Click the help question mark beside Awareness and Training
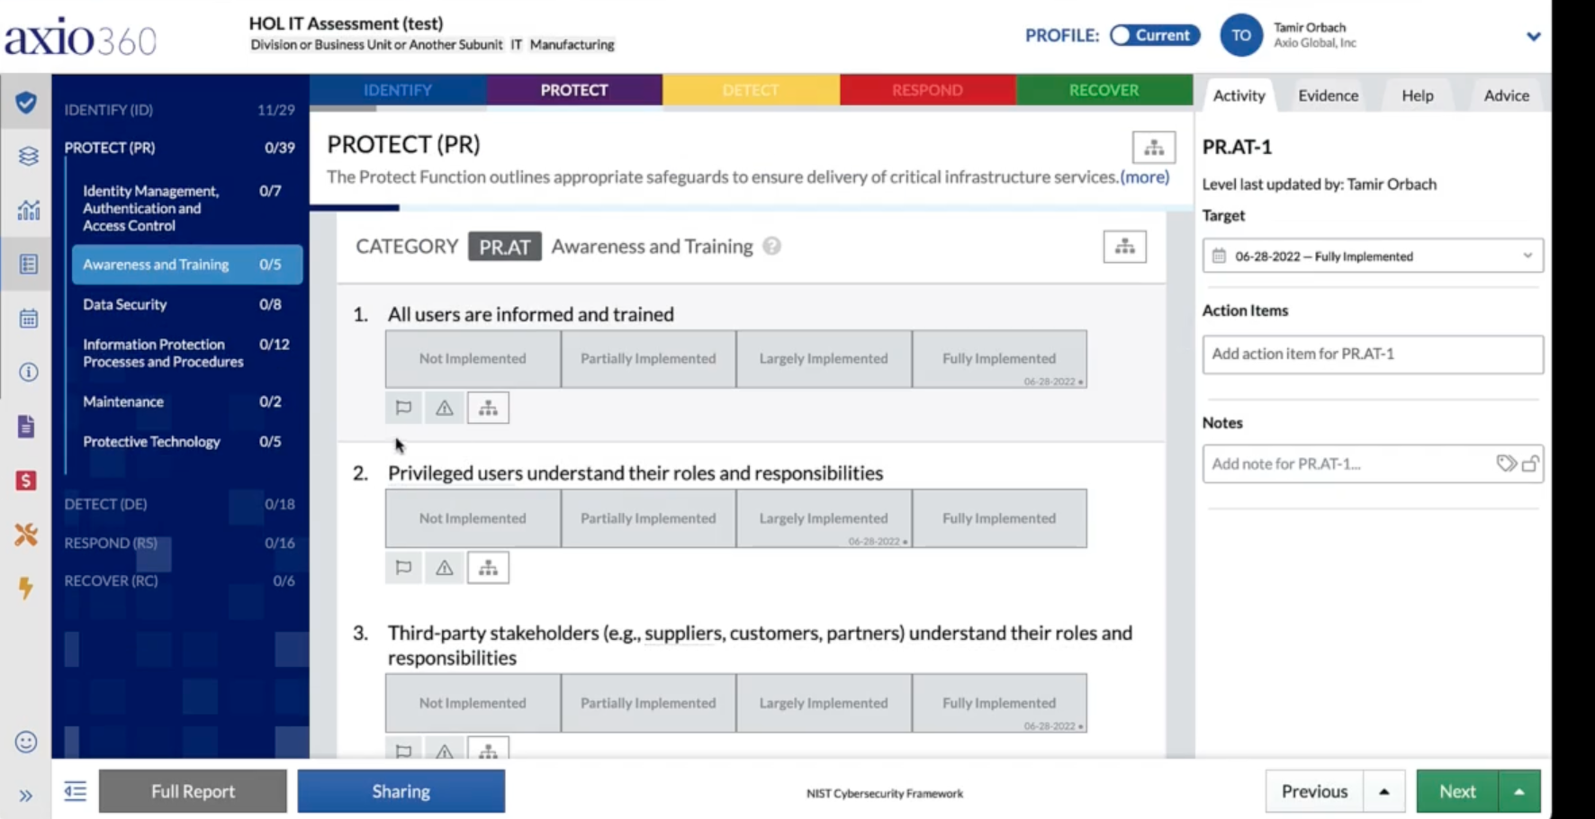1595x819 pixels. 771,247
